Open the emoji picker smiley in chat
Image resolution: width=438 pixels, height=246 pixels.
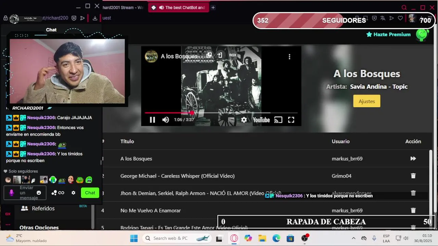[x=39, y=193]
